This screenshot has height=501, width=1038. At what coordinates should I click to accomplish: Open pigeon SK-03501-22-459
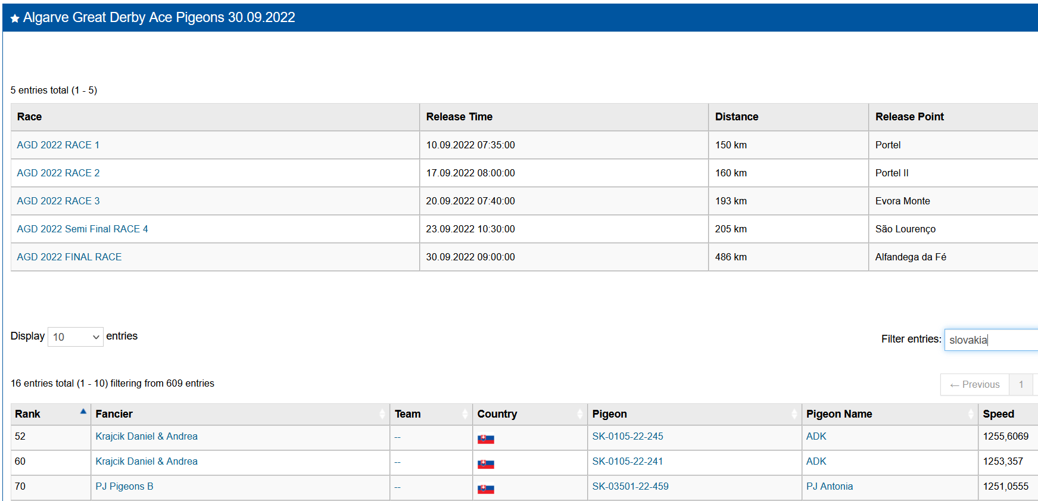[630, 486]
